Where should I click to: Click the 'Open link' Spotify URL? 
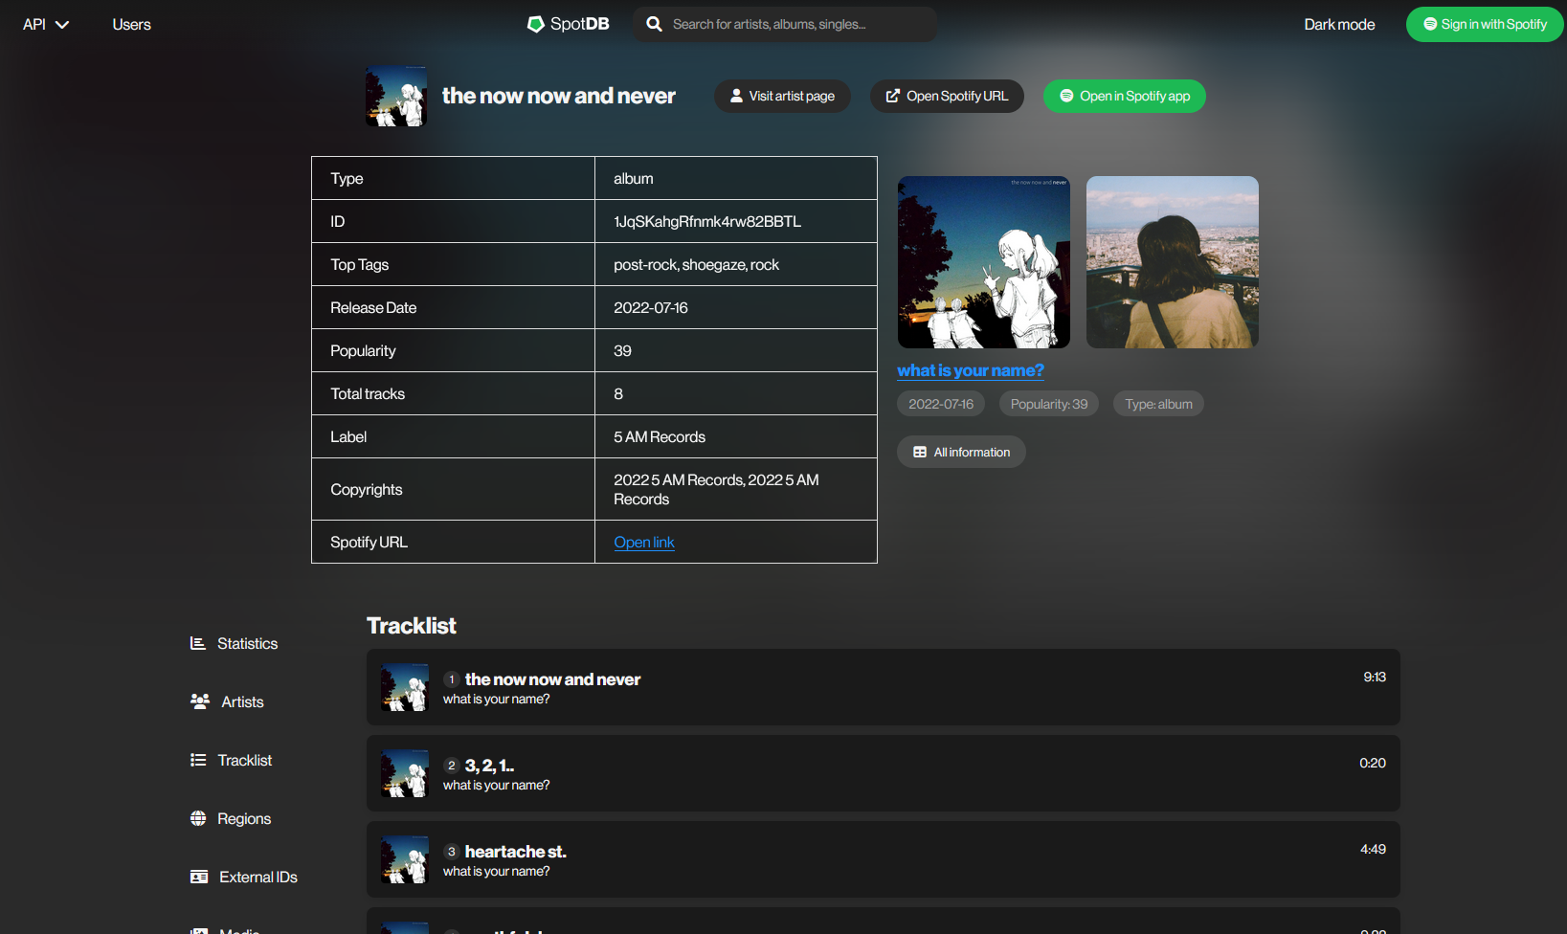[x=644, y=542]
